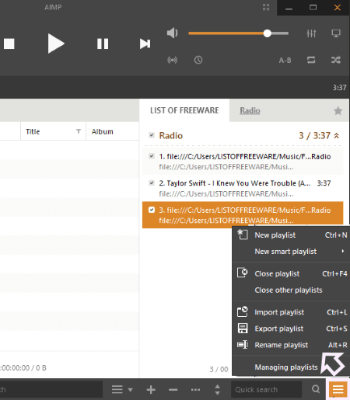
Task: Remove files with the minus button
Action: point(173,389)
